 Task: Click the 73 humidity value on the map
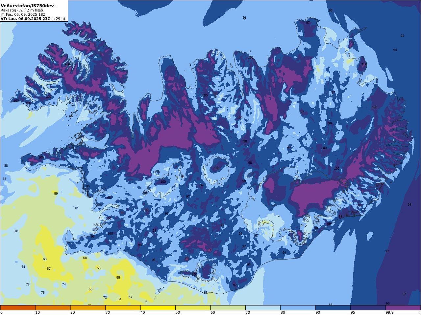point(105,298)
